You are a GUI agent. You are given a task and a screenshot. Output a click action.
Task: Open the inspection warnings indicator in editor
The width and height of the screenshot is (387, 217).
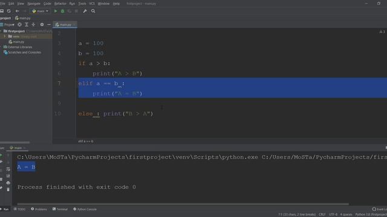(x=382, y=31)
